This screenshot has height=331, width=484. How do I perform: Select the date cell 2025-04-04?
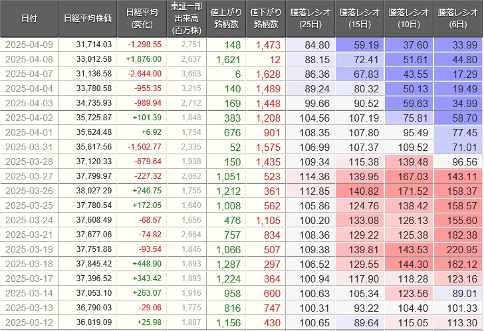coord(29,88)
